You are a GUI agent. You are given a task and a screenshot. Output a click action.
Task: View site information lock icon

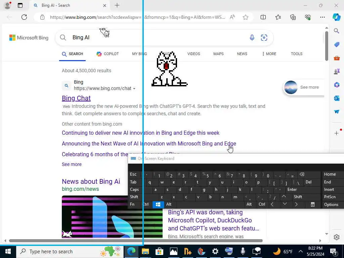tap(42, 17)
